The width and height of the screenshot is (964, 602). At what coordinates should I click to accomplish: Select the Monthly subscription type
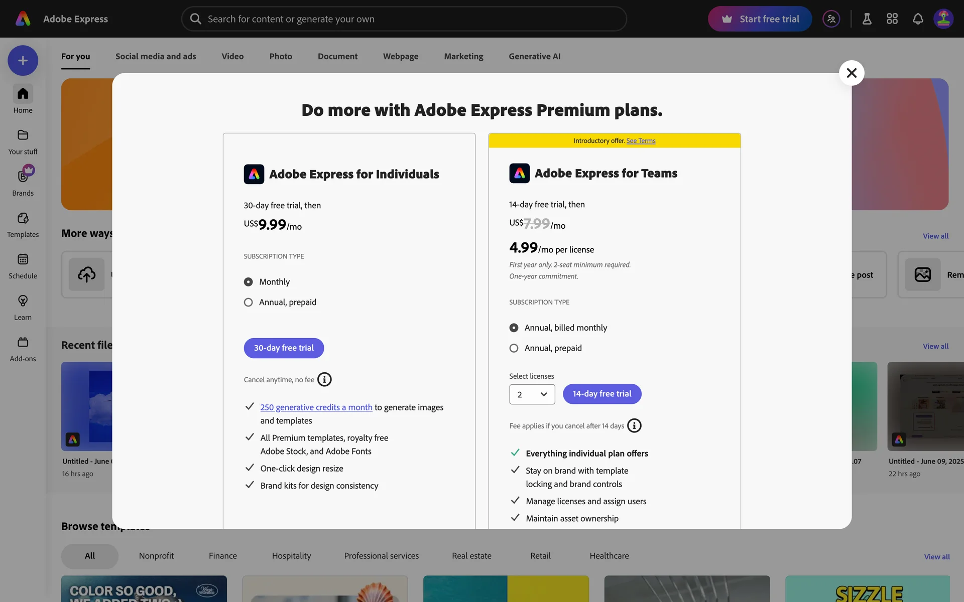248,282
